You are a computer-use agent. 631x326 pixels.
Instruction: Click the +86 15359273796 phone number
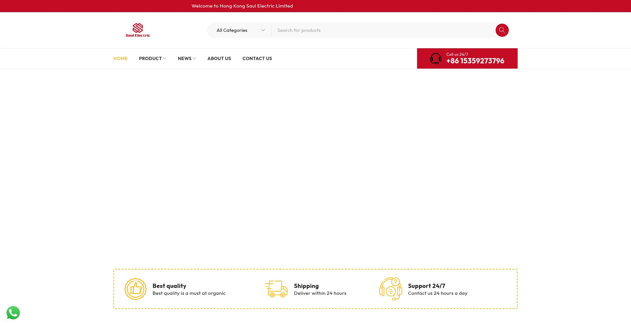tap(475, 61)
